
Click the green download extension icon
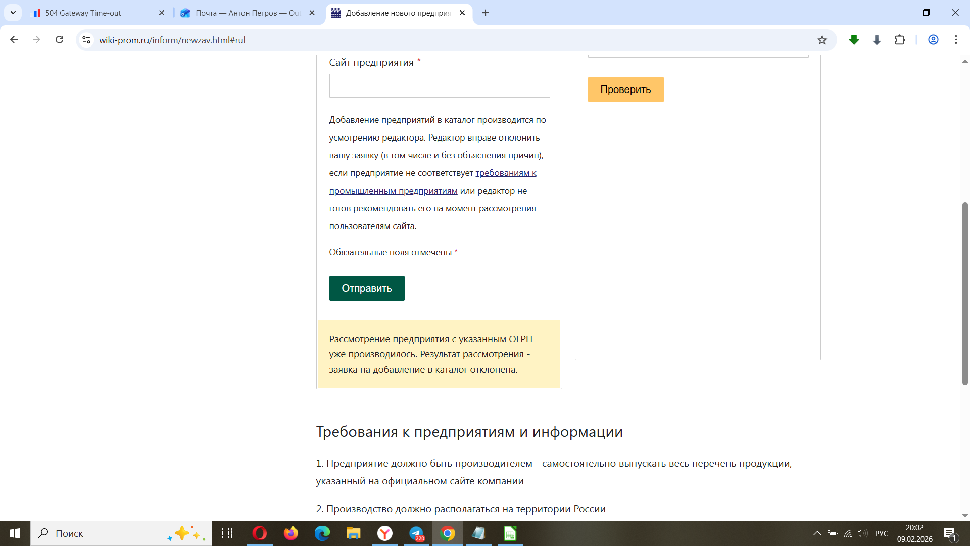854,40
